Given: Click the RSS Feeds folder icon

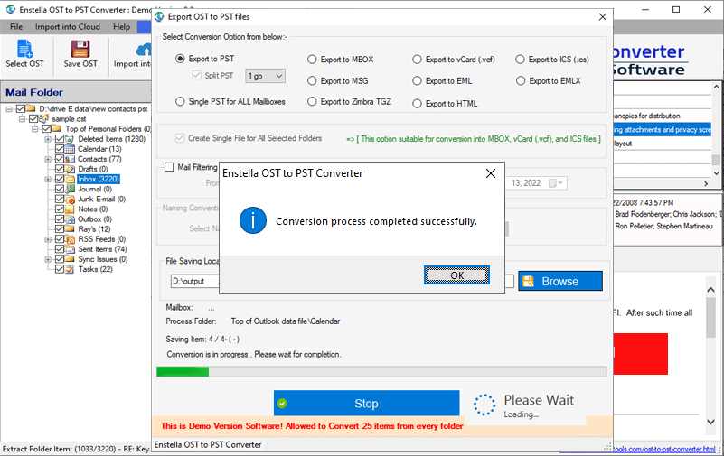Looking at the screenshot, I should (x=71, y=238).
